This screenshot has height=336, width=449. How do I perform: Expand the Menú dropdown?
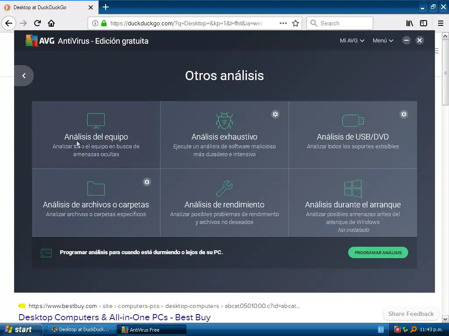point(383,41)
